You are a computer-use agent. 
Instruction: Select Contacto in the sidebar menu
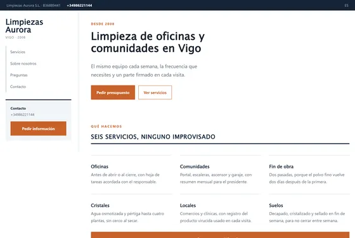pos(18,87)
